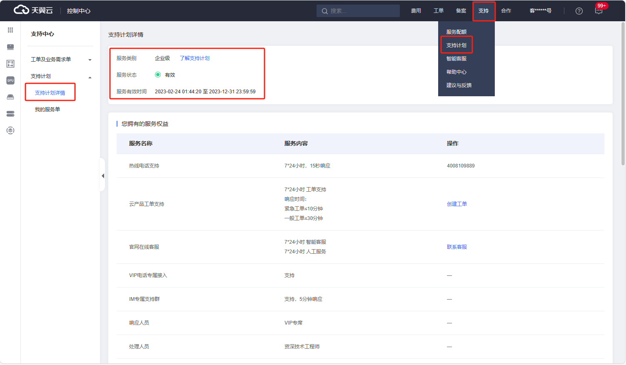626x365 pixels.
Task: Click the 天翼云 cloud logo
Action: click(x=33, y=10)
